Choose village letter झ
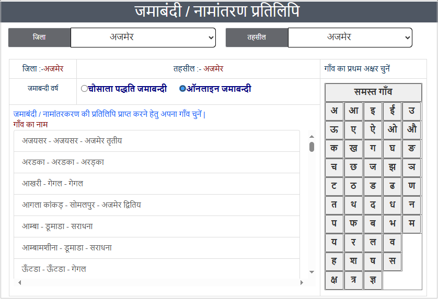This screenshot has height=299, width=438. [393, 168]
